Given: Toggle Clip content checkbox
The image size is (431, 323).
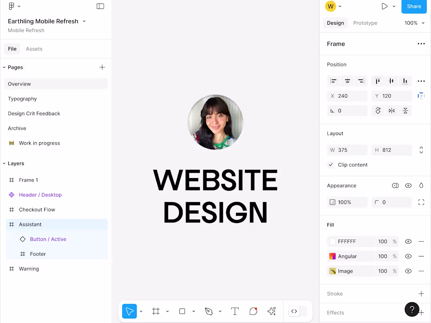Looking at the screenshot, I should pyautogui.click(x=331, y=165).
